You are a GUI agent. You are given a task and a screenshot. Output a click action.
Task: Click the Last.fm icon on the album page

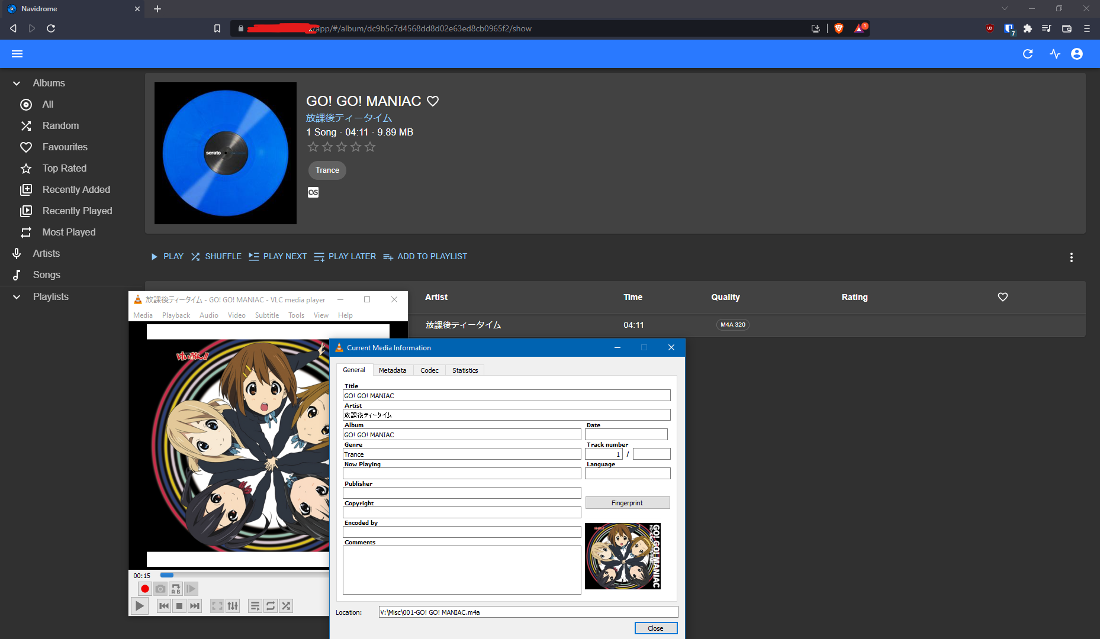(x=313, y=192)
